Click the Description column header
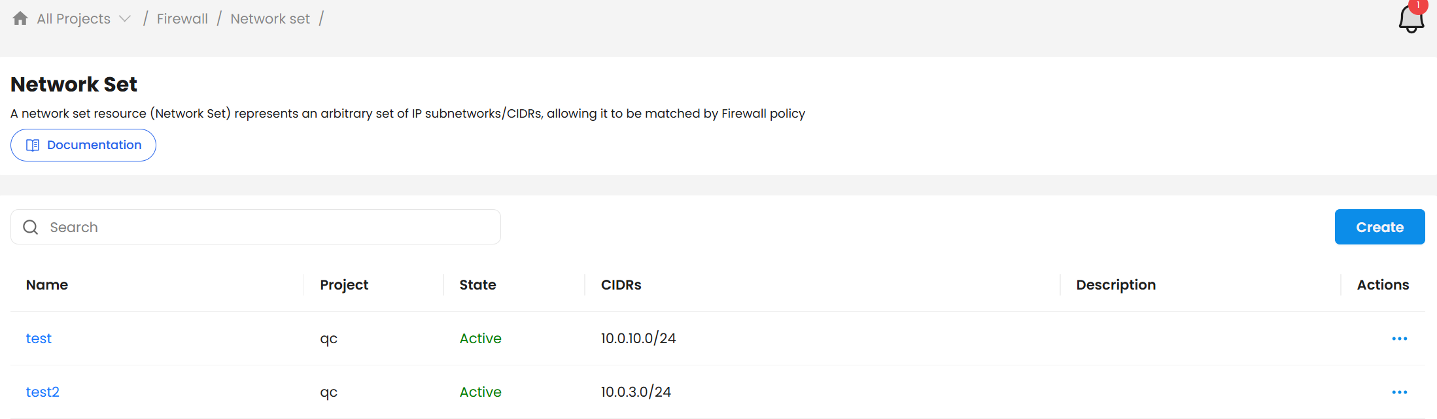1437x419 pixels. click(x=1116, y=285)
